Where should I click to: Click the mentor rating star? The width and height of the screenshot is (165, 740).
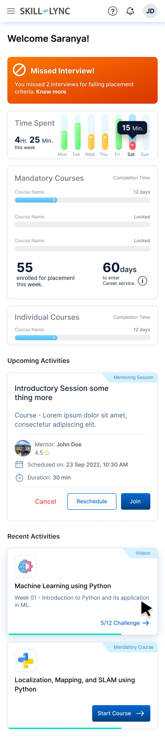click(47, 453)
